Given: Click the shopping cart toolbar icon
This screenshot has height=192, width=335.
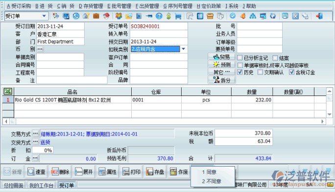Looking at the screenshot, I should click(178, 16).
